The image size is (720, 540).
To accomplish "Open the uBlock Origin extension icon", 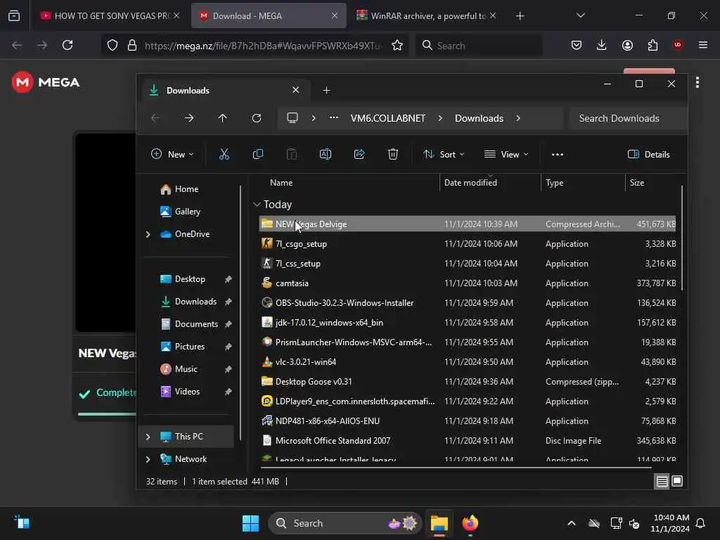I will (678, 45).
